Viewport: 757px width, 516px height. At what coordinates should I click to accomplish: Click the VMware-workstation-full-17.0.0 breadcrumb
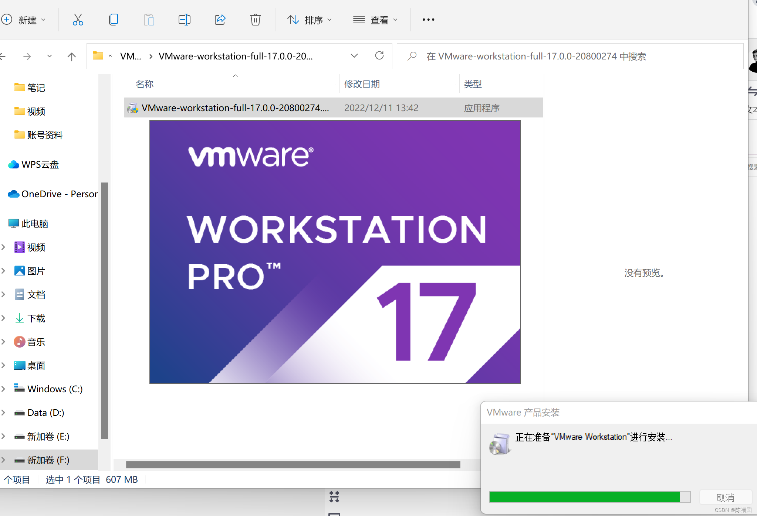click(236, 56)
